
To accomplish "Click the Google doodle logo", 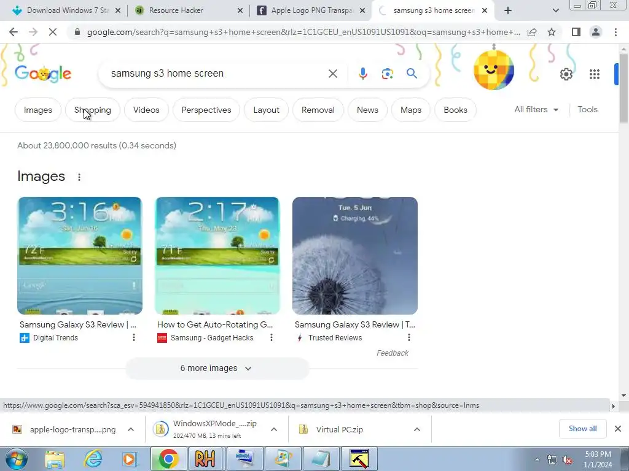I will 43,74.
